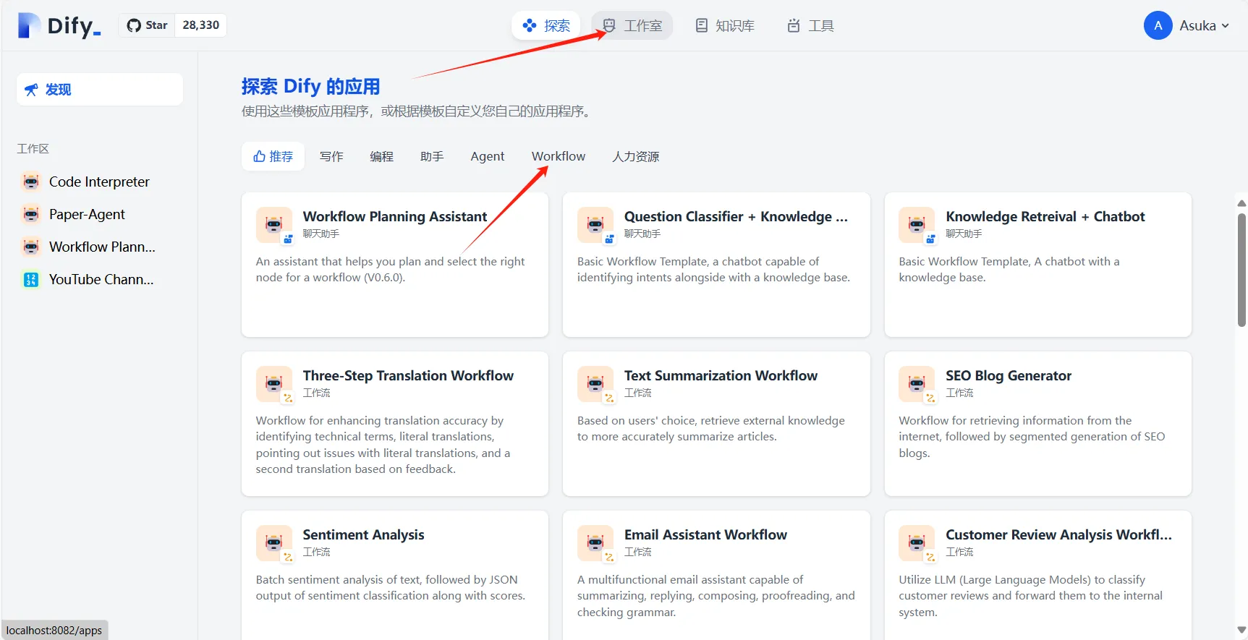Open Paper-Agent from the workspace list
The height and width of the screenshot is (640, 1248).
pyautogui.click(x=99, y=214)
